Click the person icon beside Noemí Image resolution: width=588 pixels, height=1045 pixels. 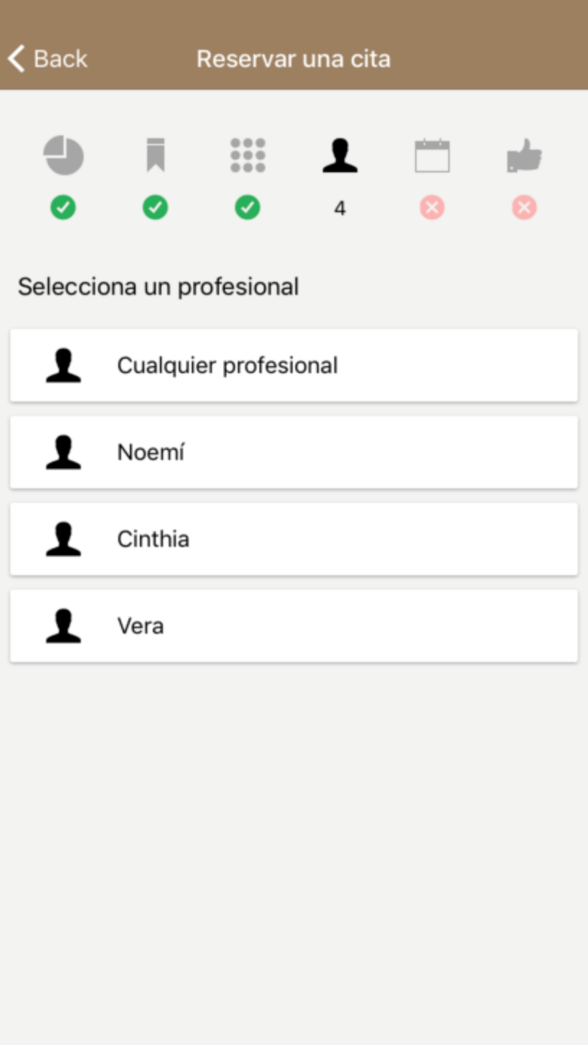[x=64, y=452]
